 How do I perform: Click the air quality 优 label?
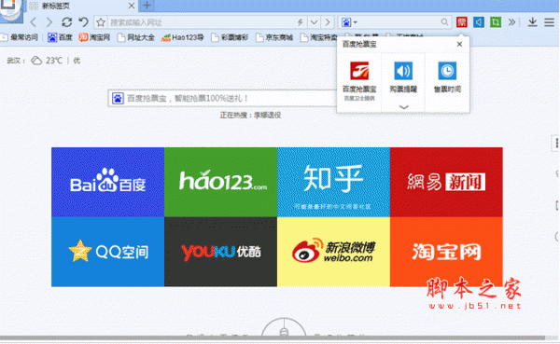point(77,61)
